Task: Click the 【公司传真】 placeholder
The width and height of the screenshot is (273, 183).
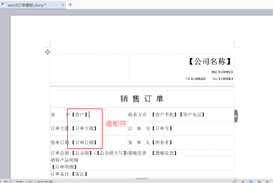Action: [x=226, y=79]
